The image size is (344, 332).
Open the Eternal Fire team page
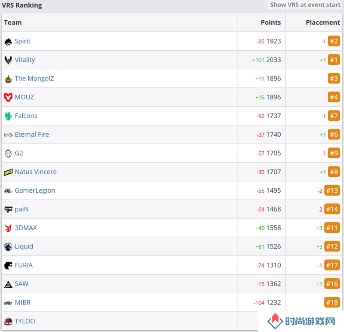pos(32,135)
